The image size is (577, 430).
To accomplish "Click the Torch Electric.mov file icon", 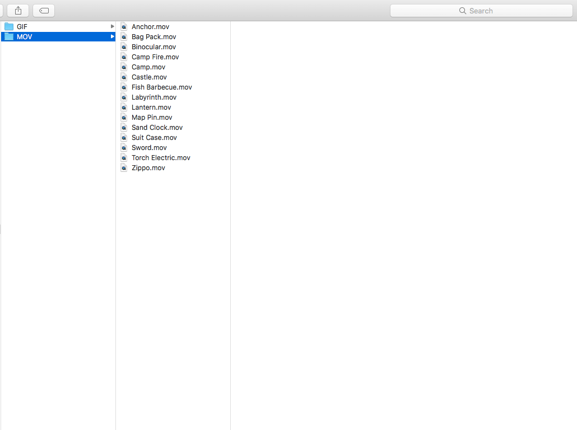I will click(124, 157).
